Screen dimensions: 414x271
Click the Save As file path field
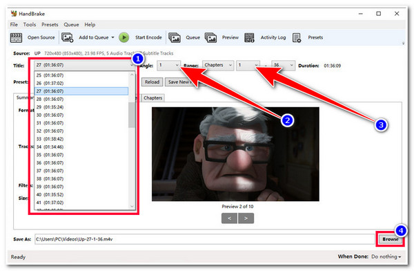point(204,239)
